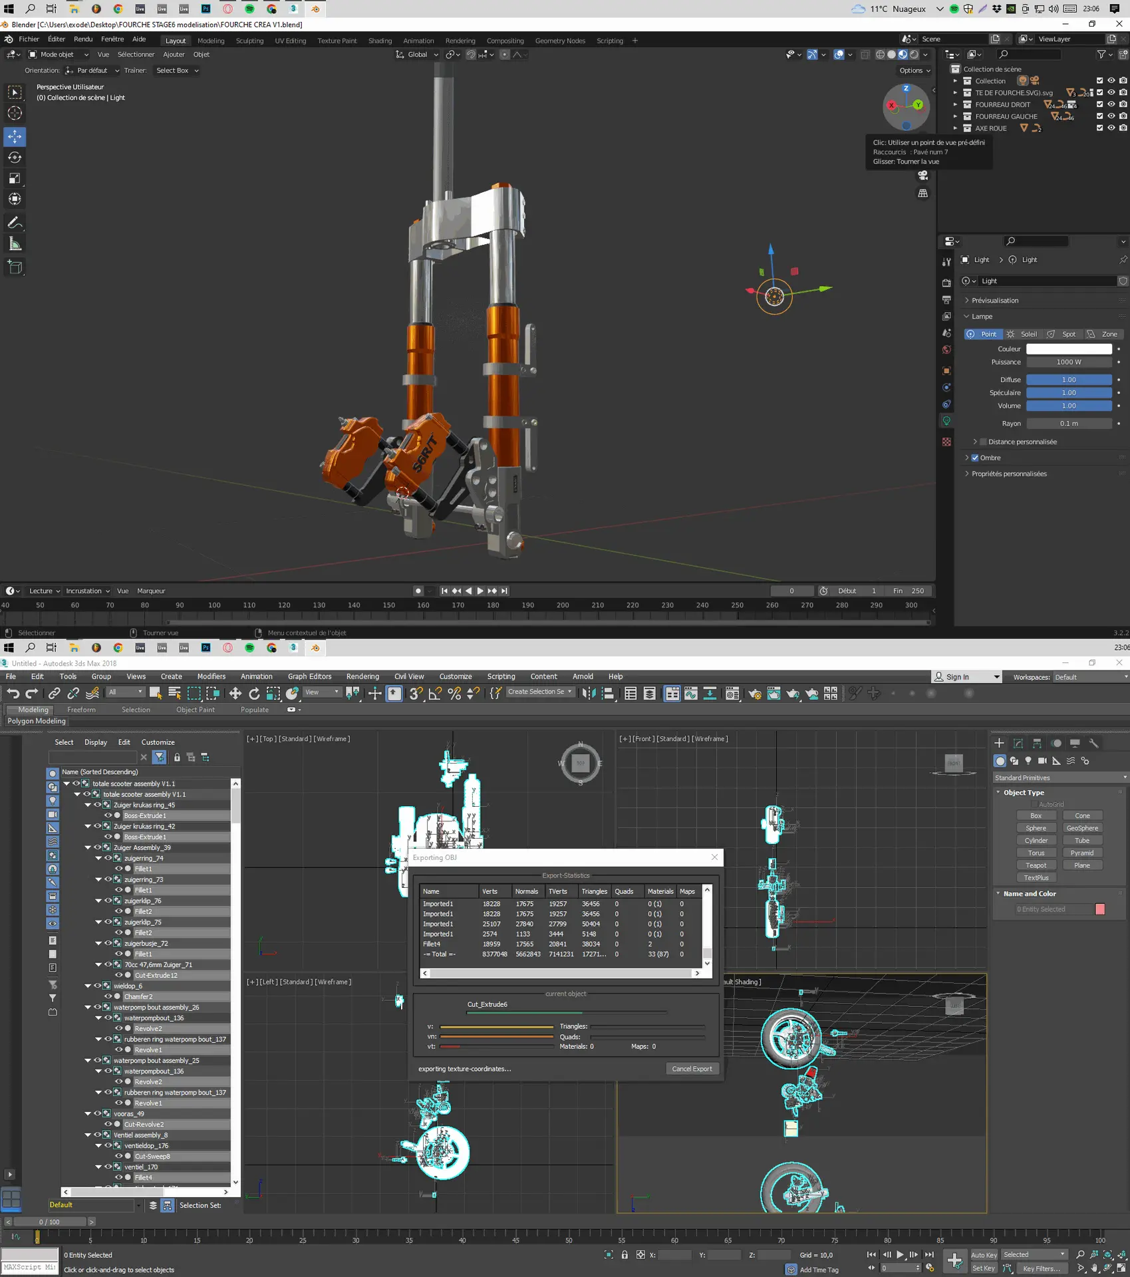Select the Blender Measure tool
This screenshot has height=1277, width=1130.
coord(15,244)
